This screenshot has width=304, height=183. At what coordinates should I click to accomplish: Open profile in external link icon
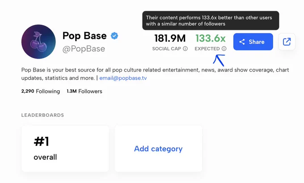(287, 42)
